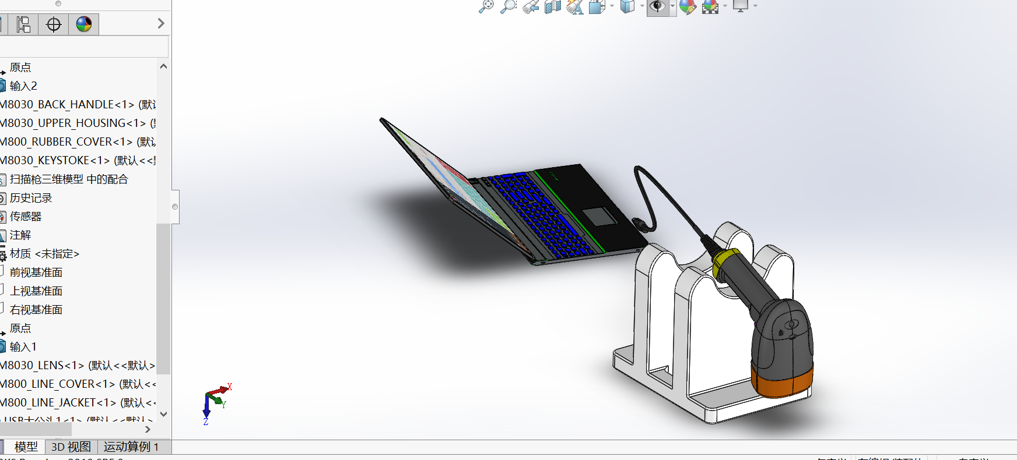Open the Dynamic Annotation Views tool
Screen dimensions: 1017x460
(x=574, y=6)
